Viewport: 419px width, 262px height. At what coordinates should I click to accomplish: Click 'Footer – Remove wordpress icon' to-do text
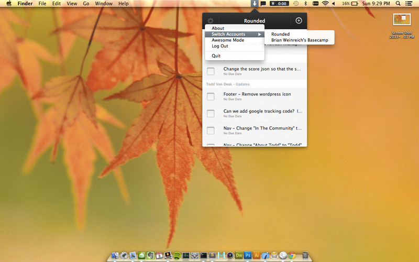click(257, 94)
